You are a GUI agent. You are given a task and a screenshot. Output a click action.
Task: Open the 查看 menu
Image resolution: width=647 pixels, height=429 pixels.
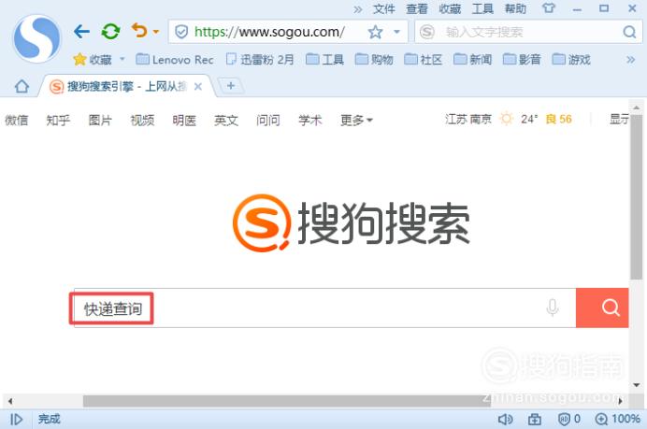417,8
